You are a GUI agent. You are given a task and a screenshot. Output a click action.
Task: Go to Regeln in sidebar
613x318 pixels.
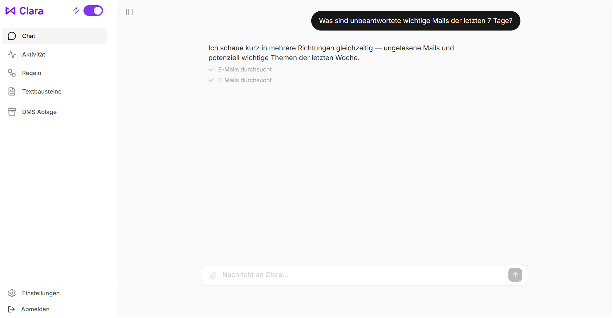[x=32, y=73]
